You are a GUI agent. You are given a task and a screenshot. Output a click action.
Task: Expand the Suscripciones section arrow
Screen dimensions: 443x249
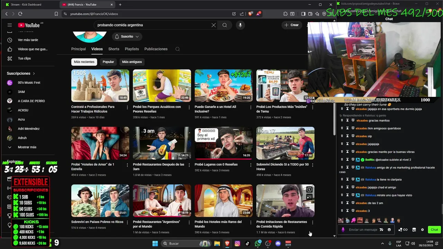pyautogui.click(x=34, y=73)
